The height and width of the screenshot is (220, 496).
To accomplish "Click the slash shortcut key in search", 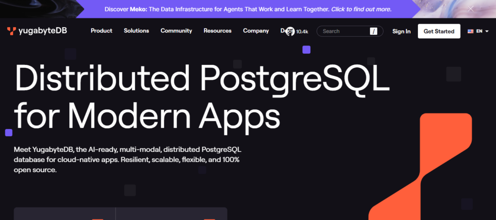I will point(373,31).
